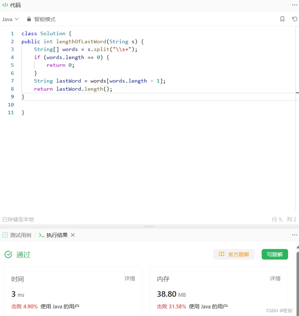Click the 行 9, 列 2 cursor position indicator
This screenshot has height=316, width=299.
click(284, 219)
